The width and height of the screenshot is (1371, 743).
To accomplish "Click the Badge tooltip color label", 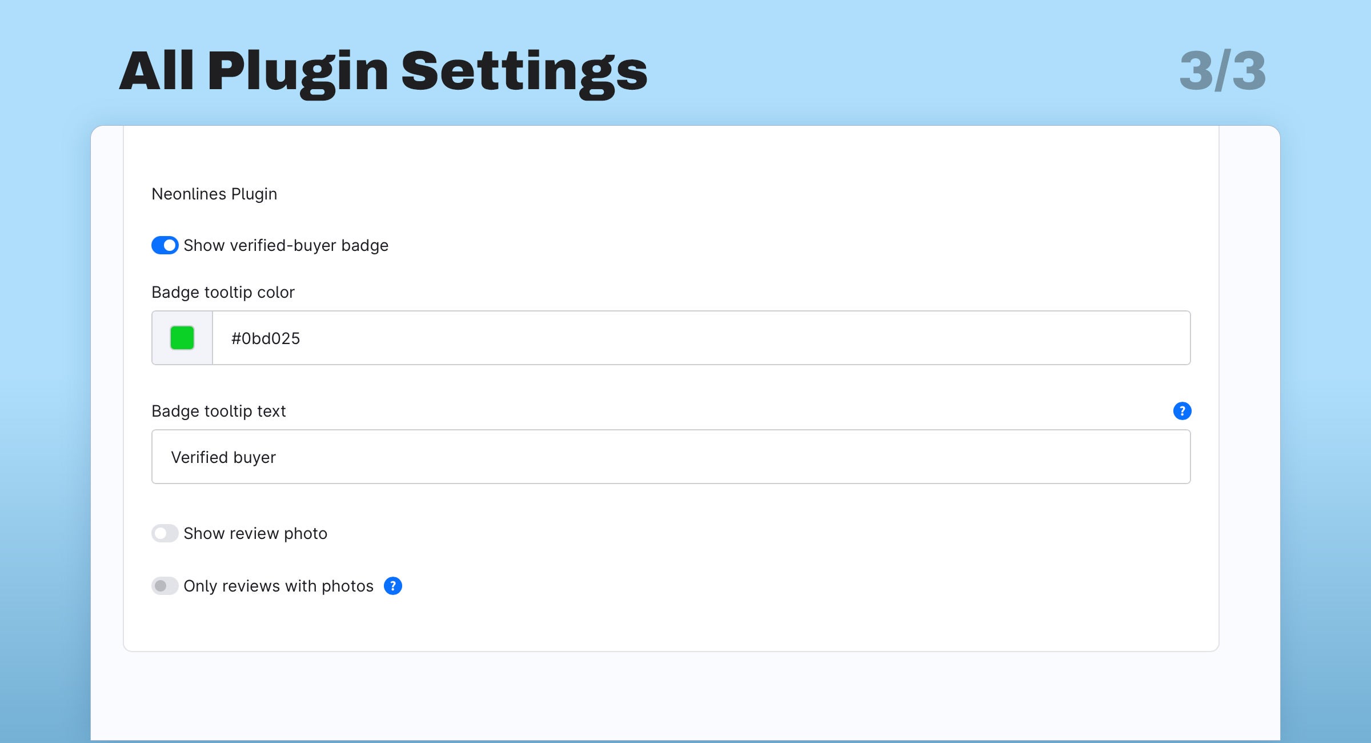I will (223, 292).
